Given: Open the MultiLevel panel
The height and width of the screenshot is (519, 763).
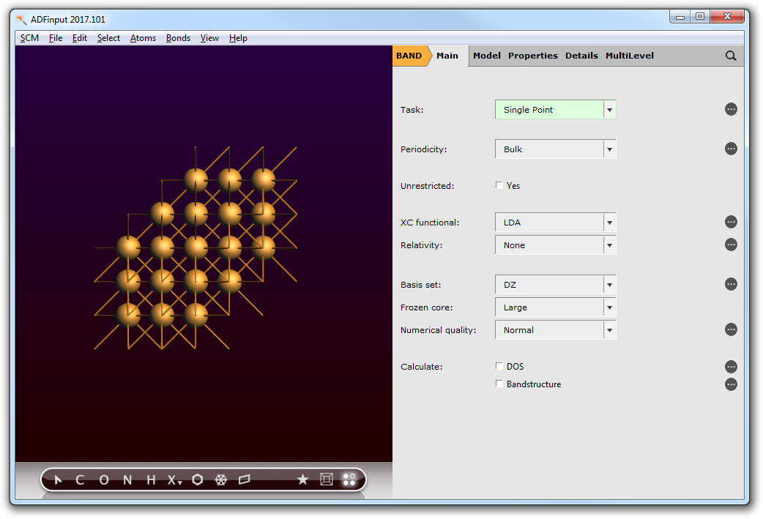Looking at the screenshot, I should click(629, 56).
